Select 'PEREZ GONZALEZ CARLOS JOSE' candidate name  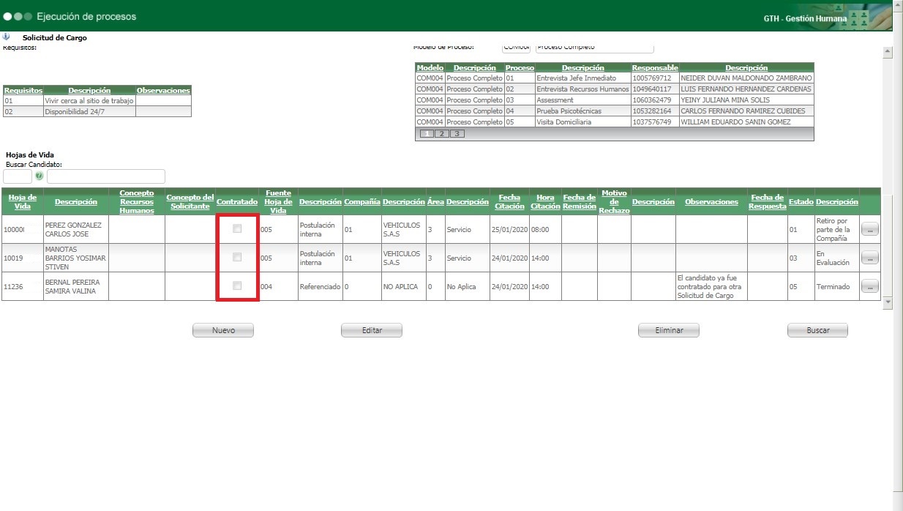coord(75,229)
